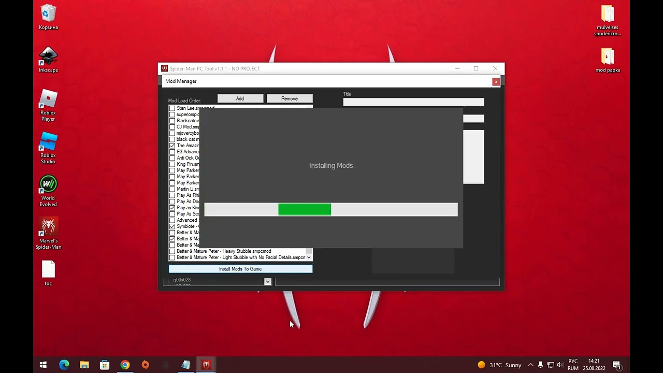Open the Корзина recycle bin icon
Image resolution: width=663 pixels, height=373 pixels.
pos(48,17)
